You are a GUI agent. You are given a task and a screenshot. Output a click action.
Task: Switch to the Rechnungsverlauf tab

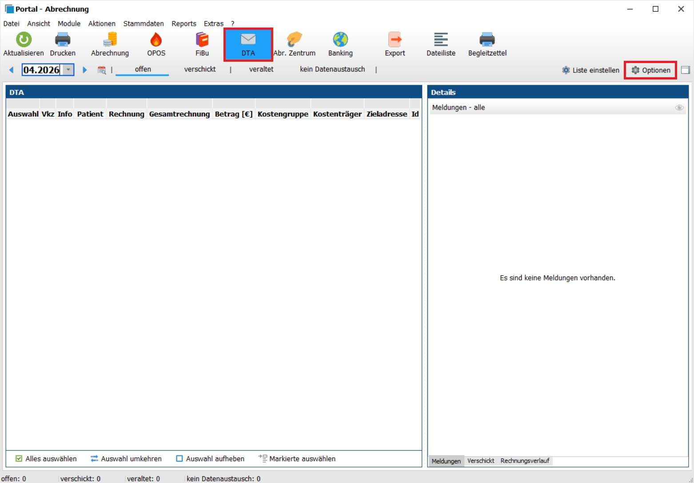525,461
